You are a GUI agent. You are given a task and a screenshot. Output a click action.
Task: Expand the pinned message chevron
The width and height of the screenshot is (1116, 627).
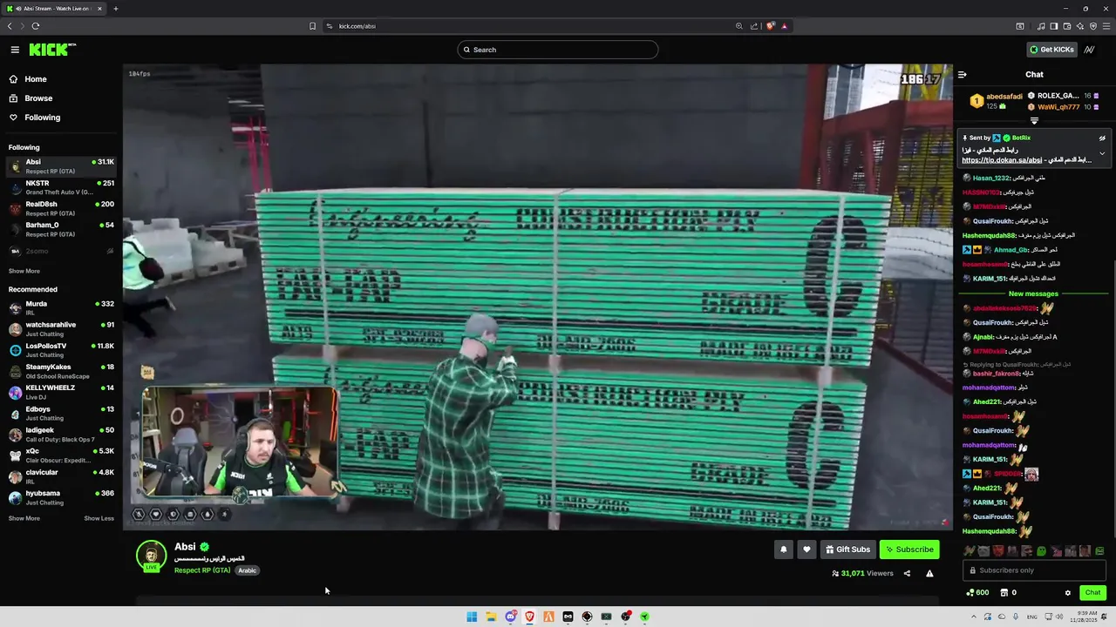point(1102,153)
